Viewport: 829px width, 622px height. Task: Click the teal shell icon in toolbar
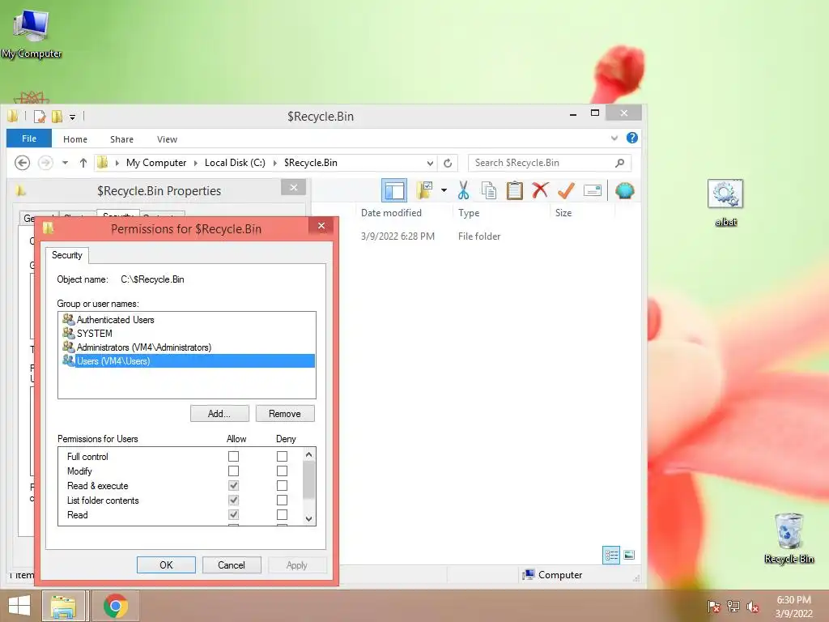(x=624, y=190)
